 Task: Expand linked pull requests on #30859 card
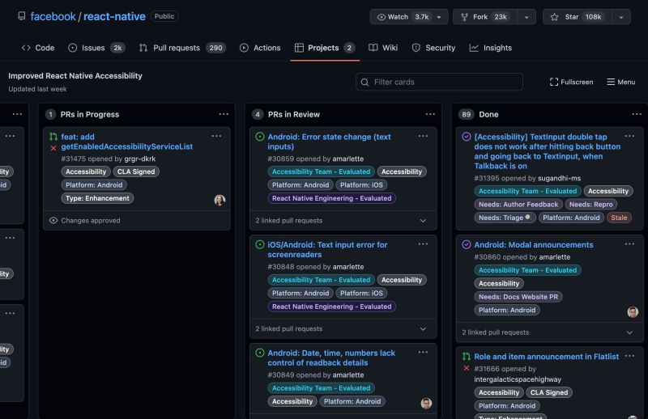tap(423, 221)
